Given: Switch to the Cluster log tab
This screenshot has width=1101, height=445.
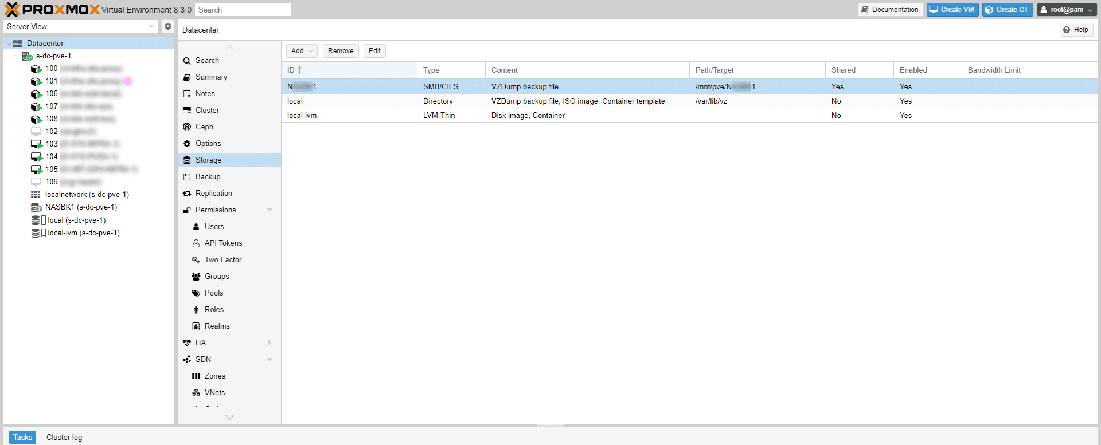Looking at the screenshot, I should click(x=64, y=437).
